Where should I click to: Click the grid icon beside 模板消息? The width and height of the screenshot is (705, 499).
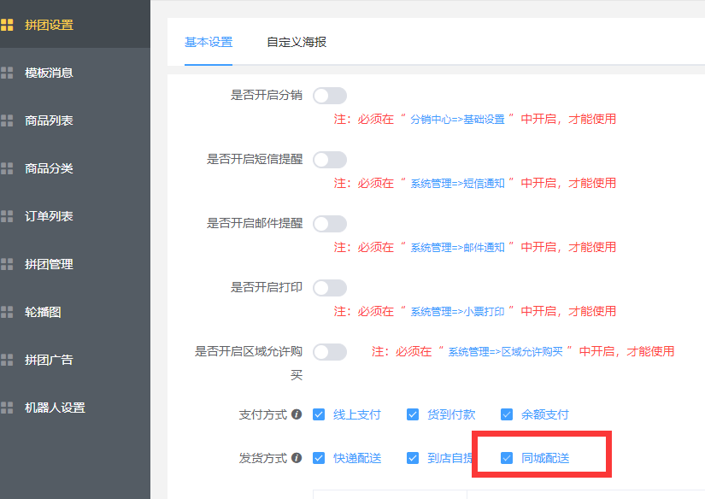point(7,73)
